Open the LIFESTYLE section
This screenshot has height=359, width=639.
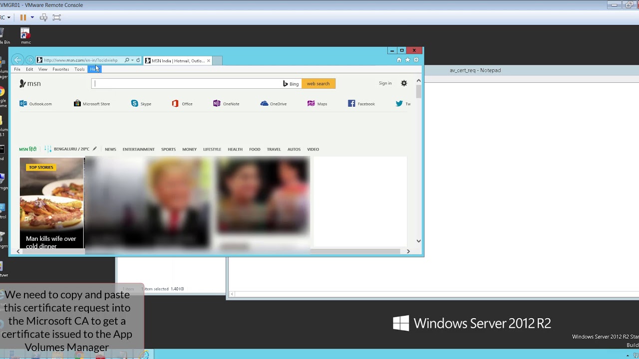212,149
